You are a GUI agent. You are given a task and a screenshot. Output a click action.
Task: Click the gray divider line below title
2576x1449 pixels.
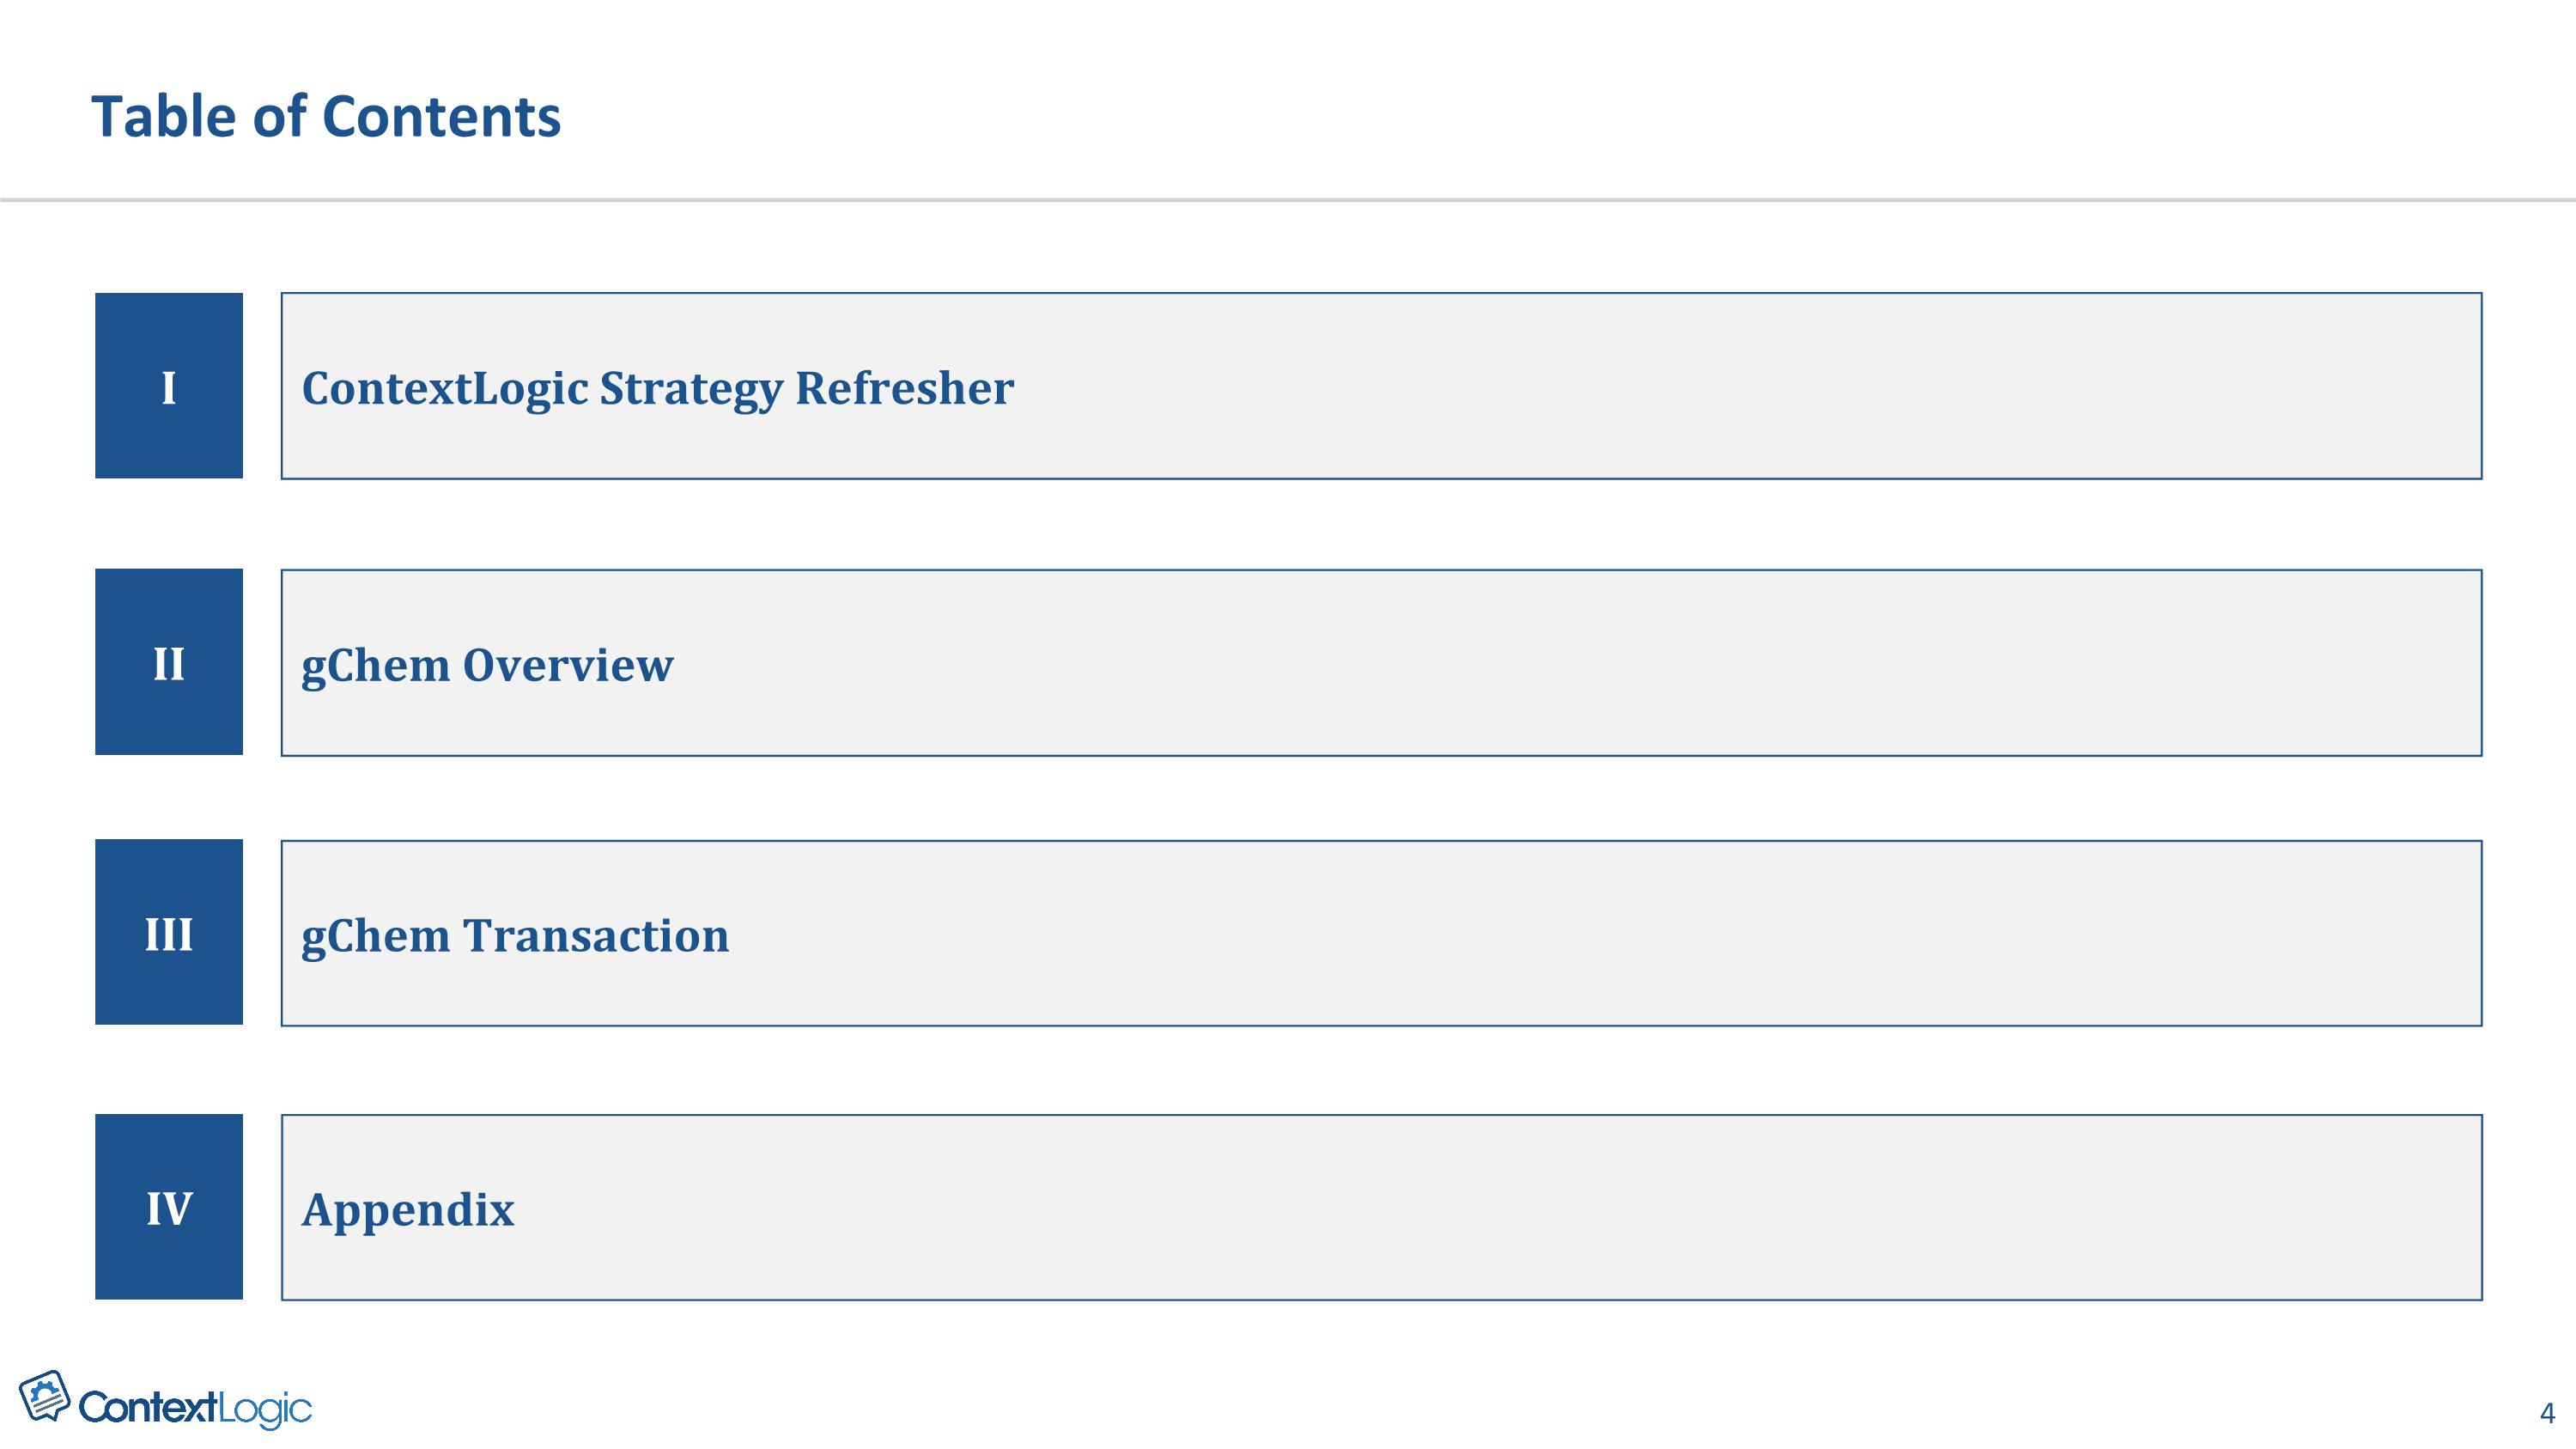[x=1288, y=200]
